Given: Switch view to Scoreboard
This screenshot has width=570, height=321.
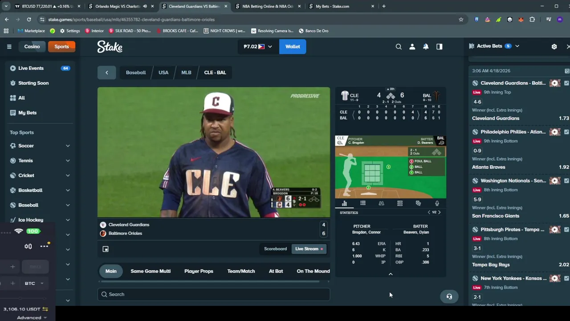Looking at the screenshot, I should point(275,249).
